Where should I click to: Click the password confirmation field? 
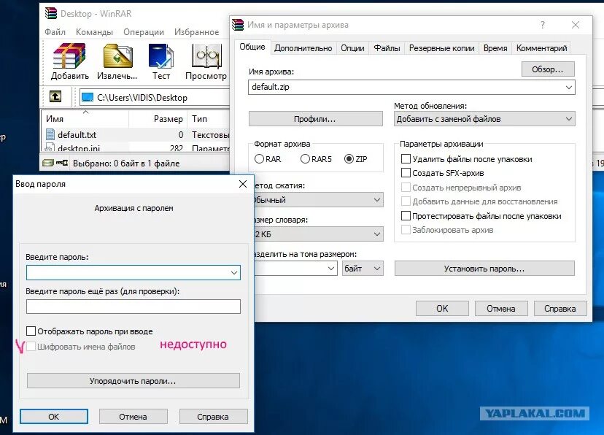pyautogui.click(x=133, y=307)
